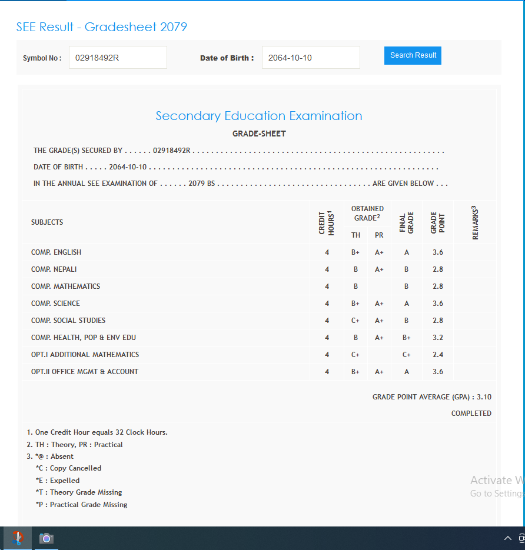Click the first pinned taskbar app icon
Screen dimensions: 525x550
[18, 538]
